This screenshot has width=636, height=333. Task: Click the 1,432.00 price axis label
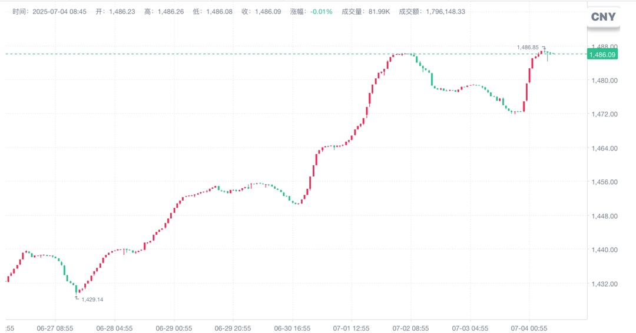pos(605,284)
